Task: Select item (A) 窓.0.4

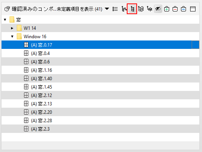Action: click(100, 53)
